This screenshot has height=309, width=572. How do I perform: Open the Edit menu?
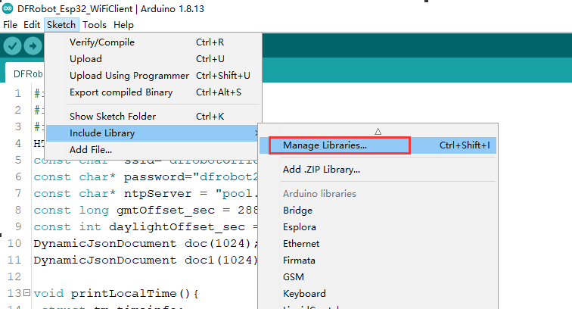click(32, 25)
